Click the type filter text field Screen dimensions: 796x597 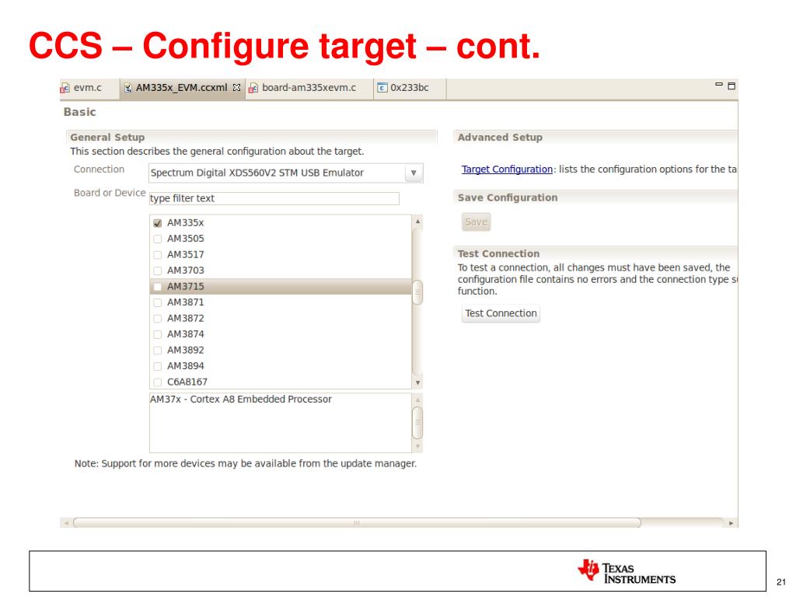(x=274, y=198)
